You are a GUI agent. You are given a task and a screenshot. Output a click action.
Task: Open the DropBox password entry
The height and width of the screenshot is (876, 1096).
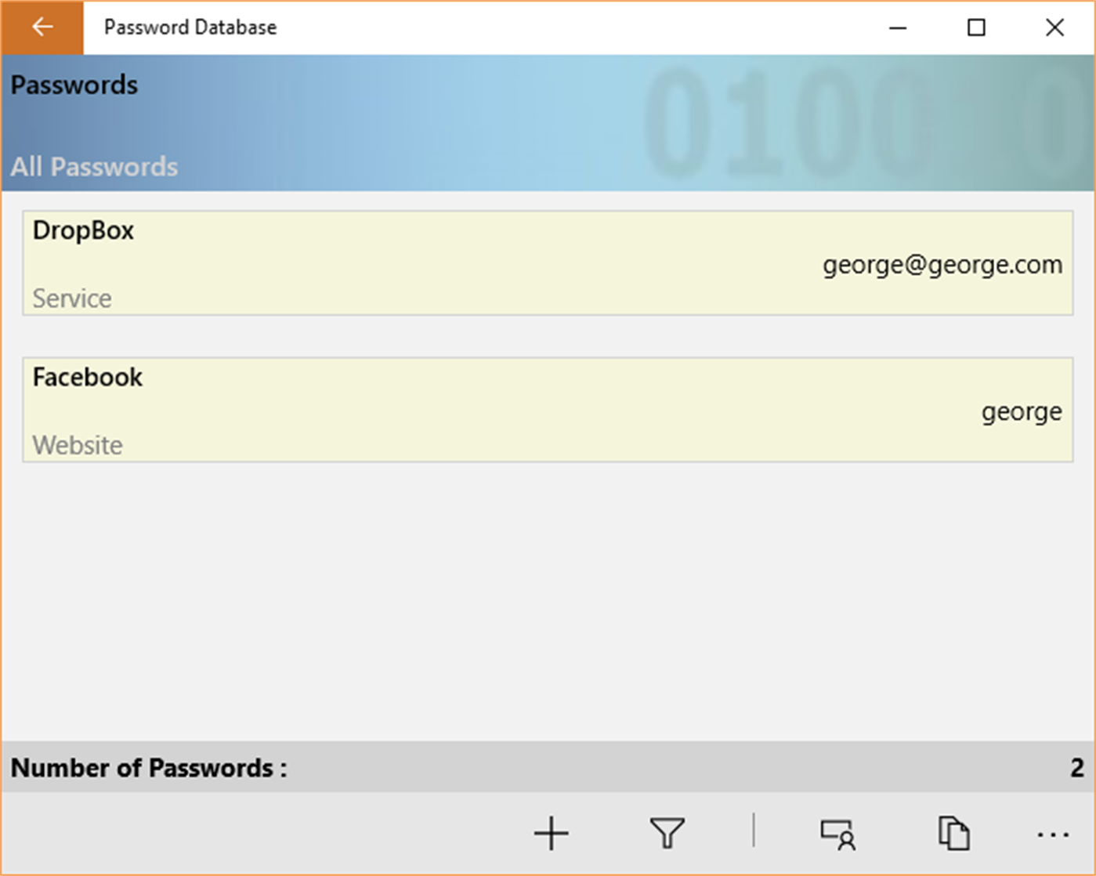coord(84,230)
